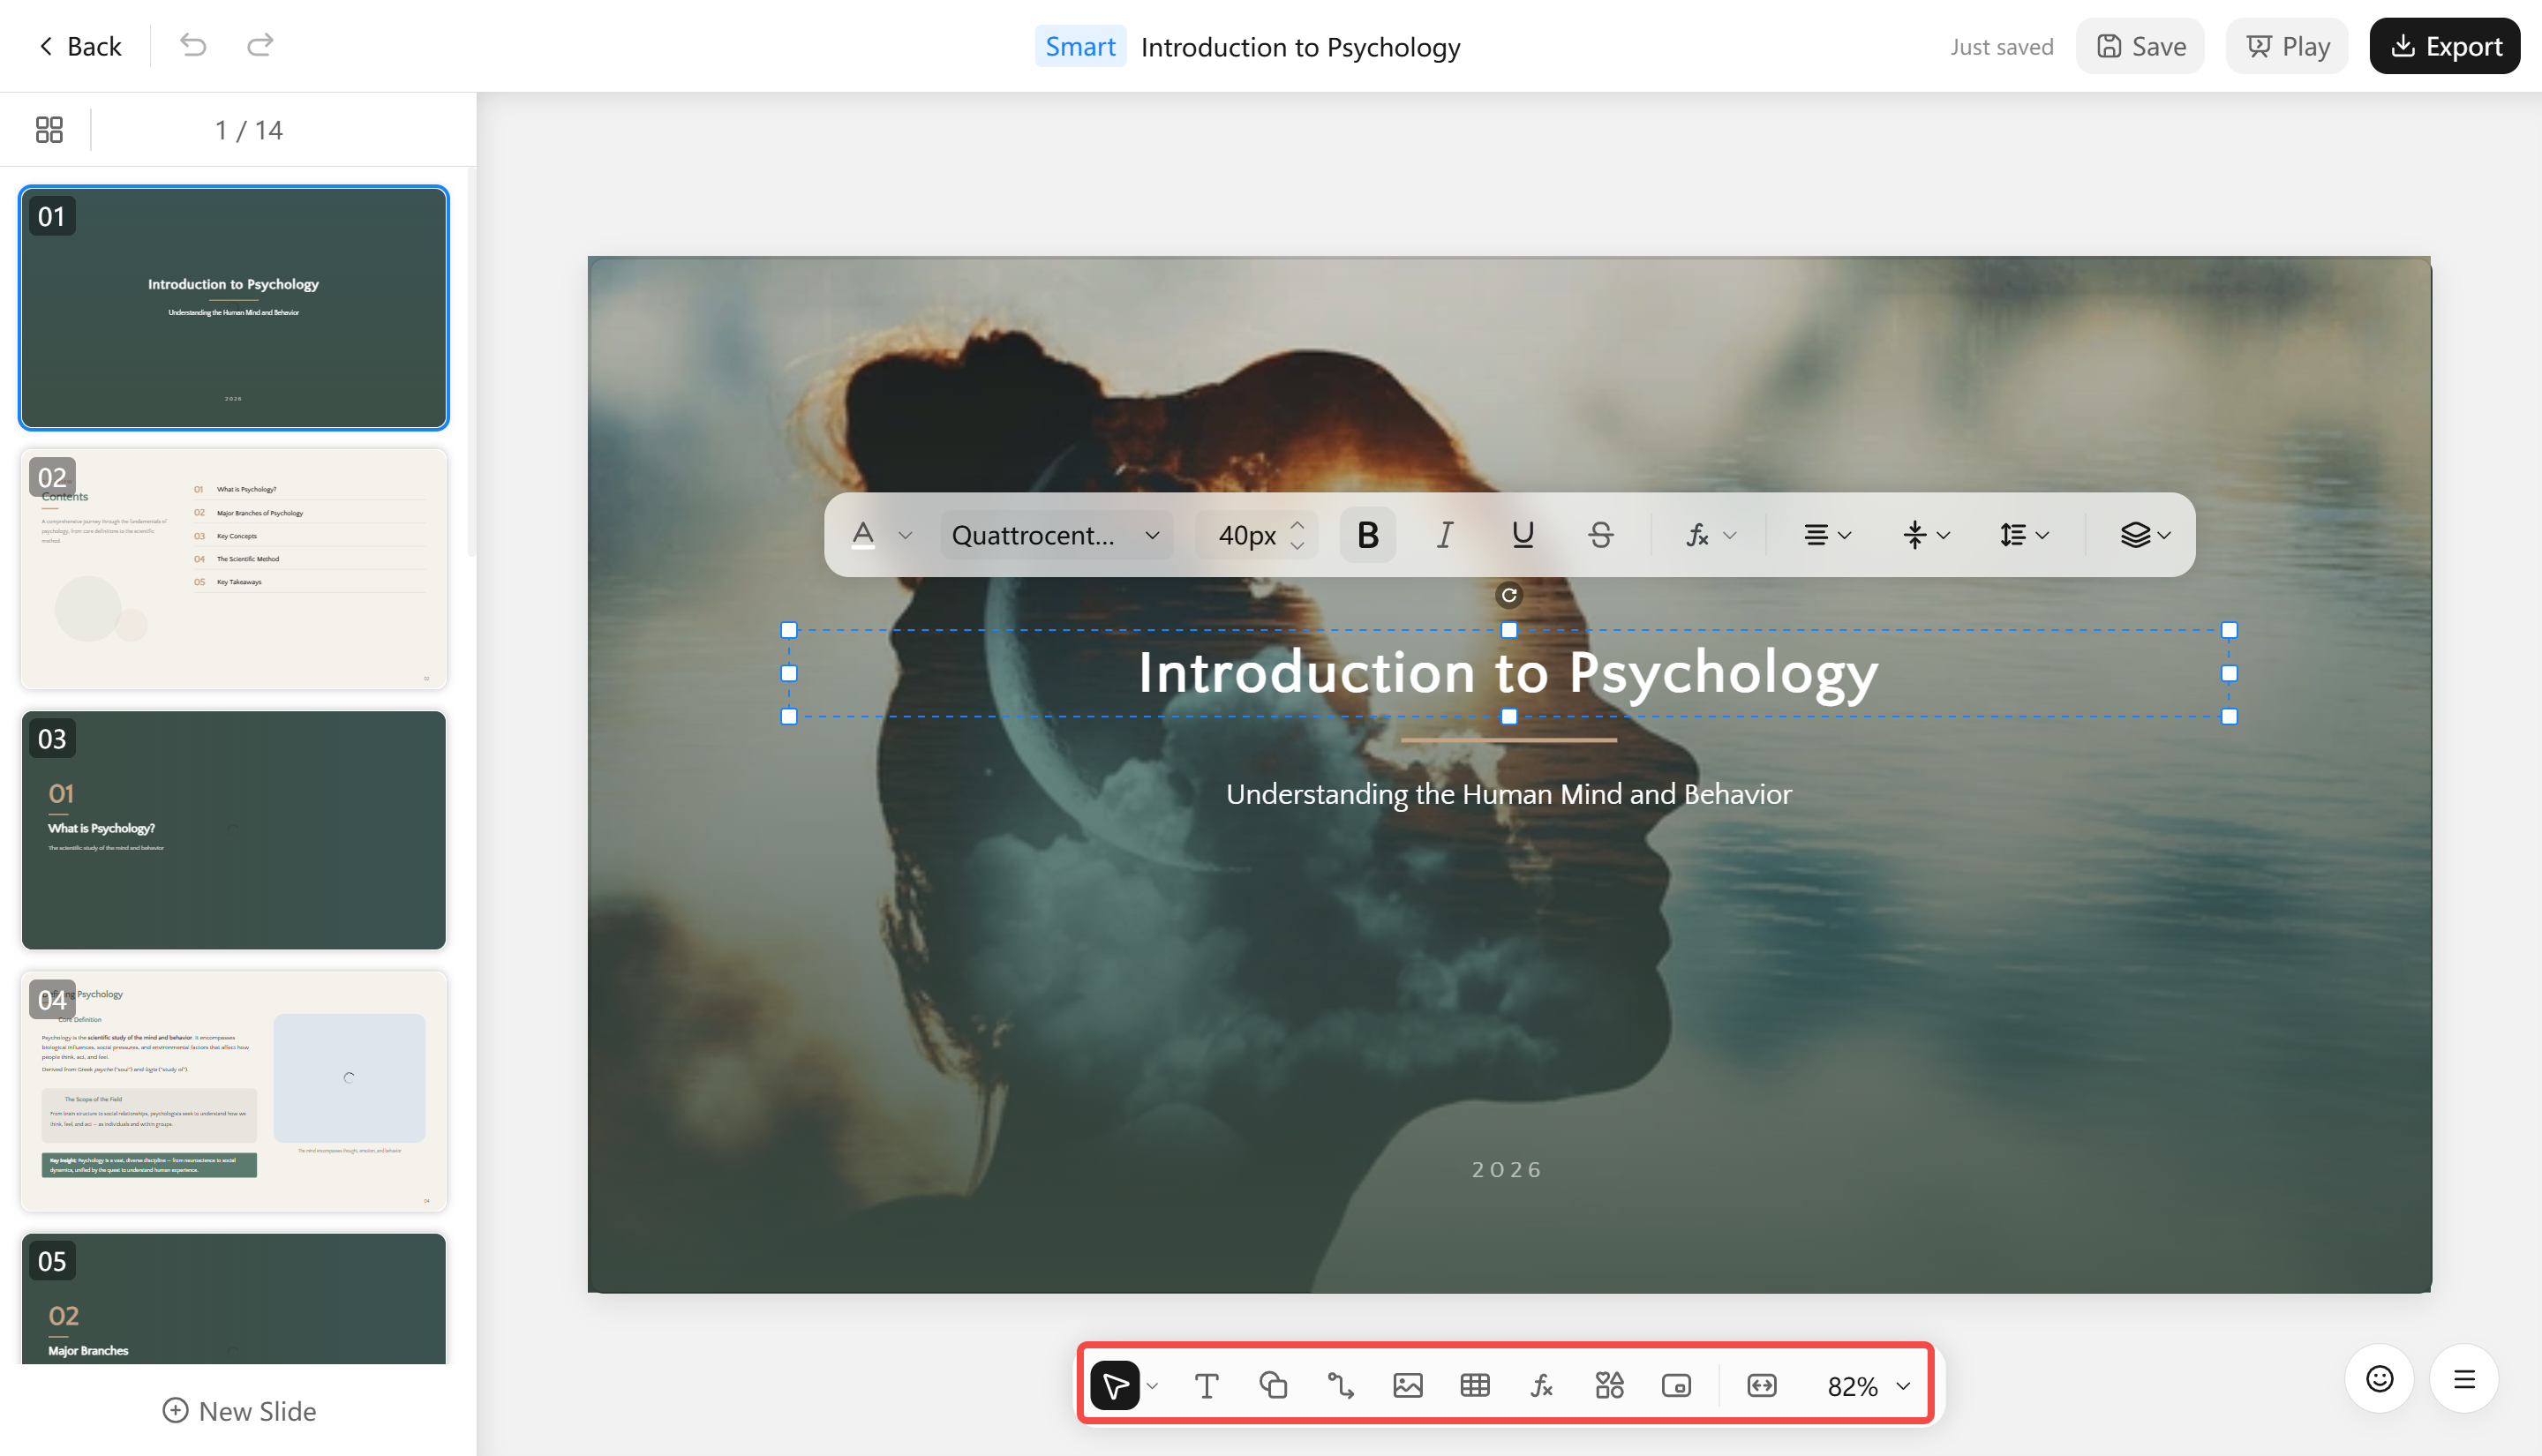Export the presentation
Image resolution: width=2542 pixels, height=1456 pixels.
click(2445, 46)
